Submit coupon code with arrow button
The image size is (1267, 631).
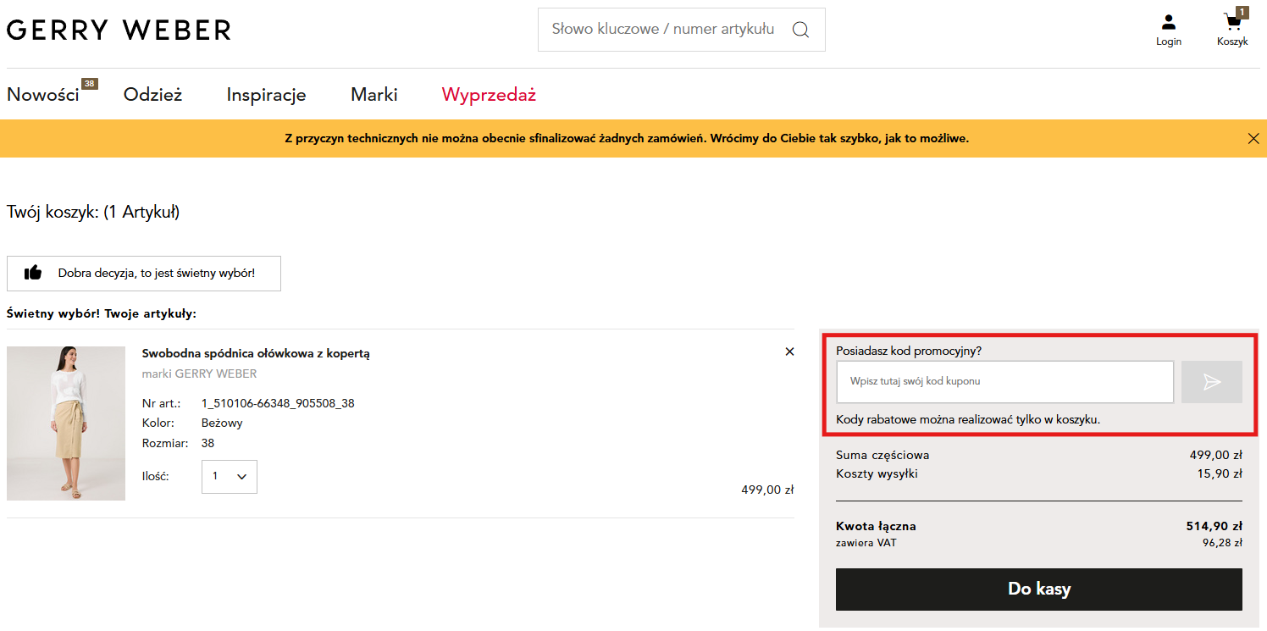coord(1212,382)
